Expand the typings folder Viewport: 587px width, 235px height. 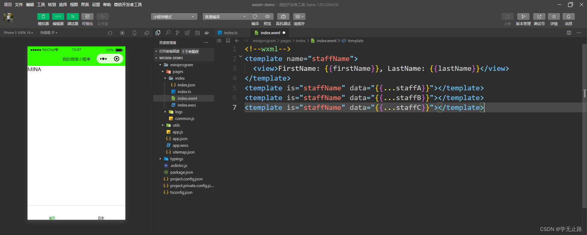(x=183, y=159)
